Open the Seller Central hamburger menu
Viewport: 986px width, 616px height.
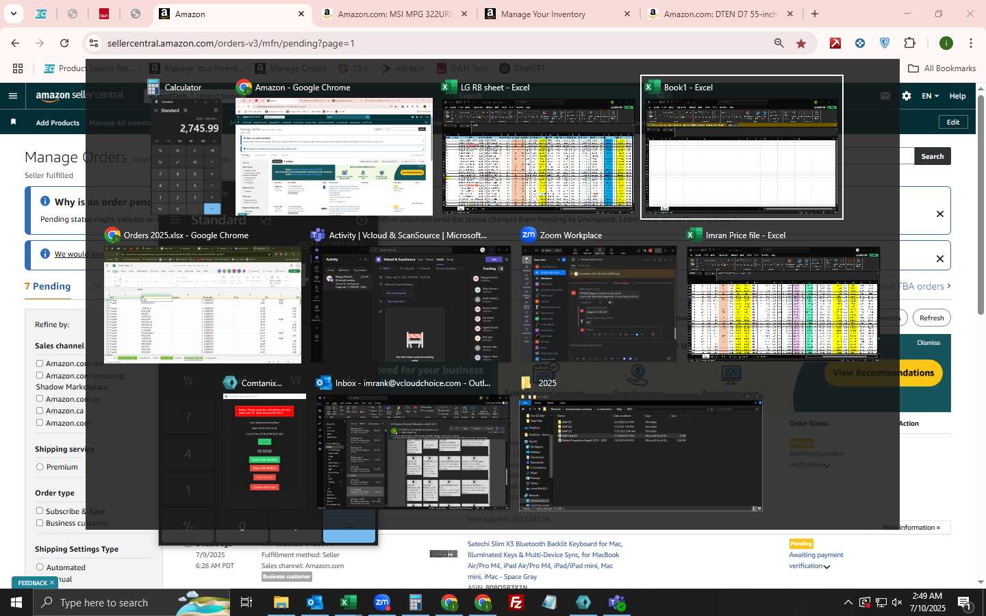(12, 96)
